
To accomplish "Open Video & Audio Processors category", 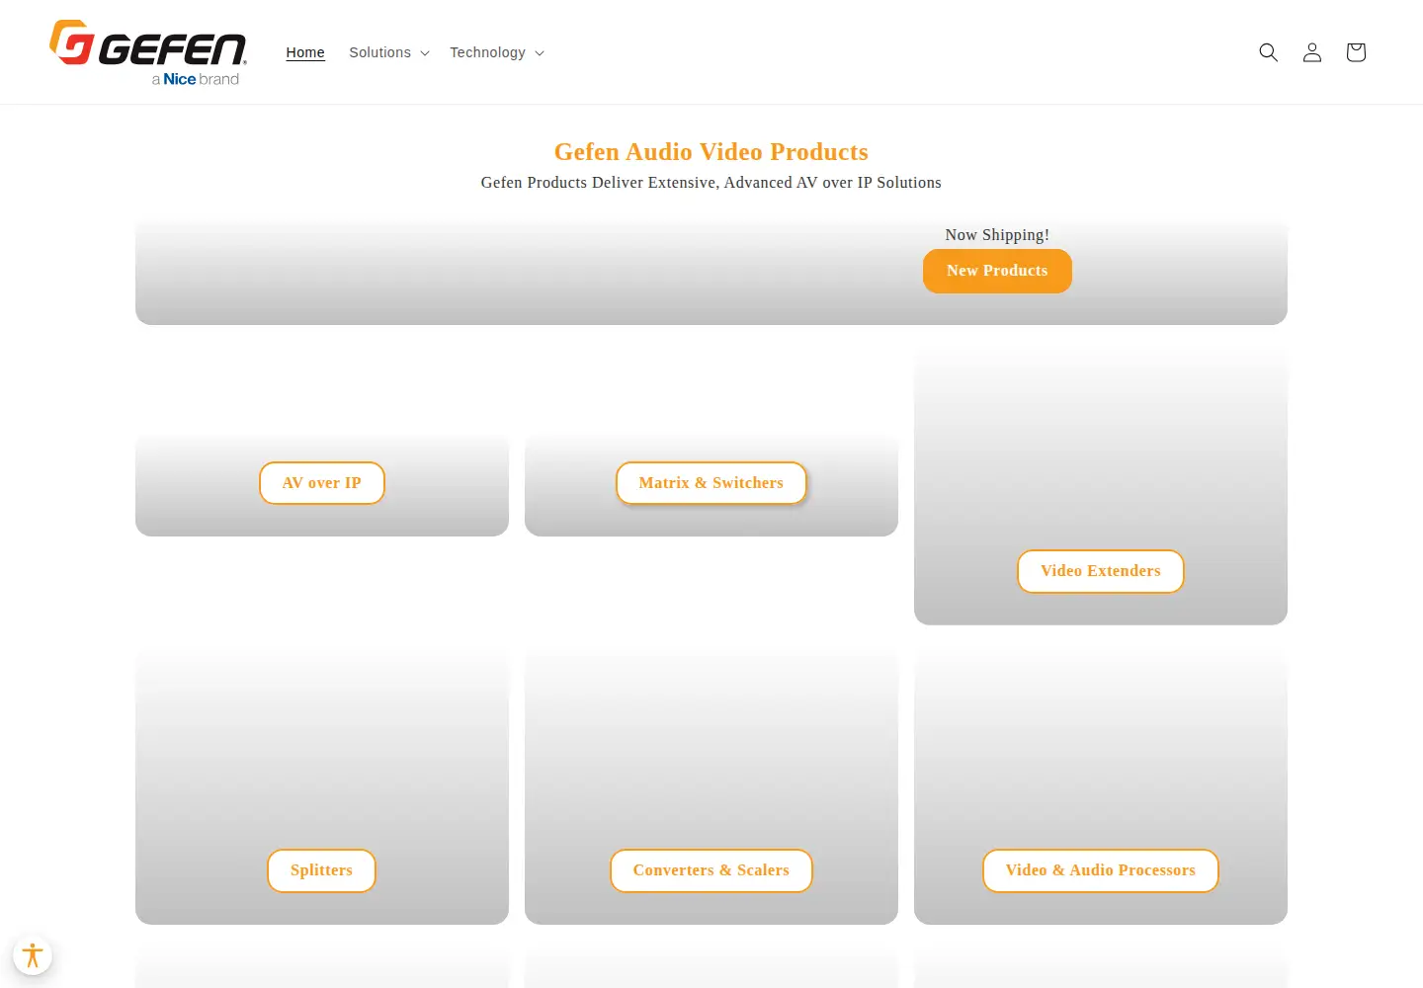I will pyautogui.click(x=1101, y=870).
